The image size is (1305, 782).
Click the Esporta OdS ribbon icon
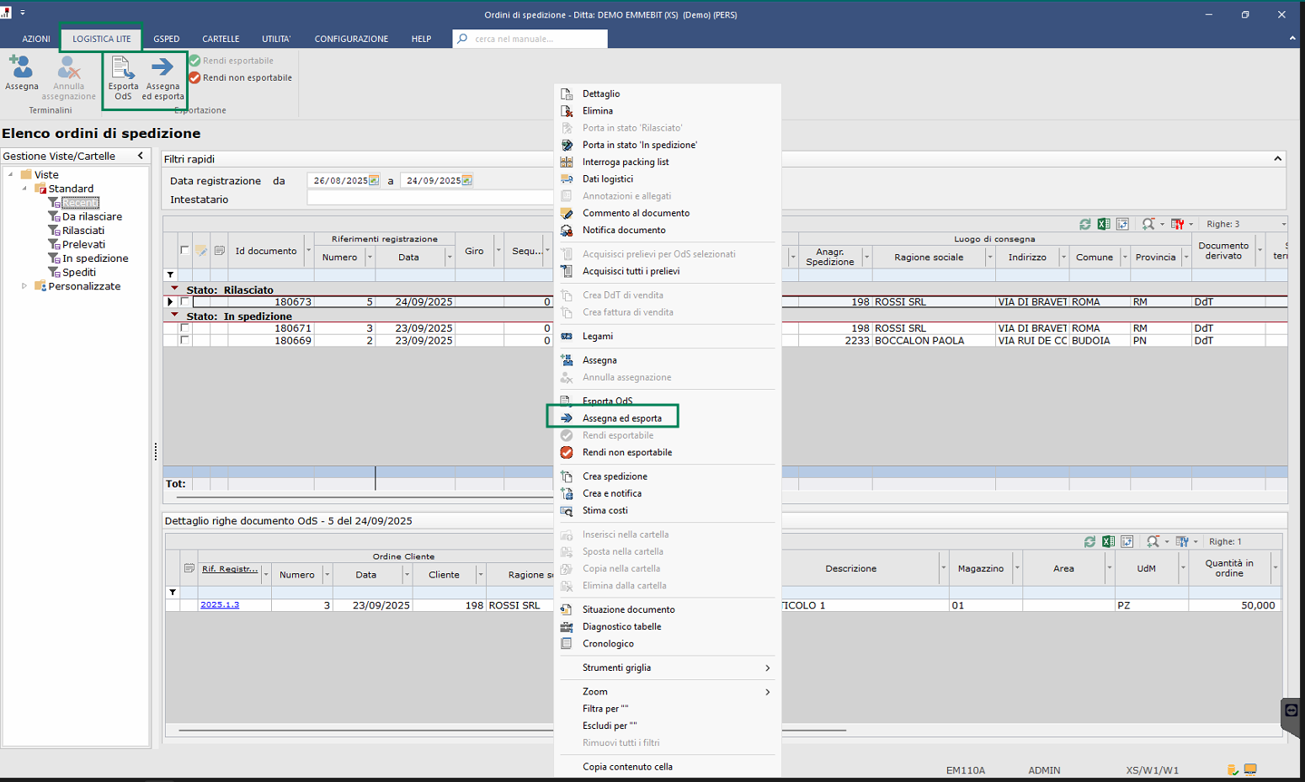click(x=123, y=68)
